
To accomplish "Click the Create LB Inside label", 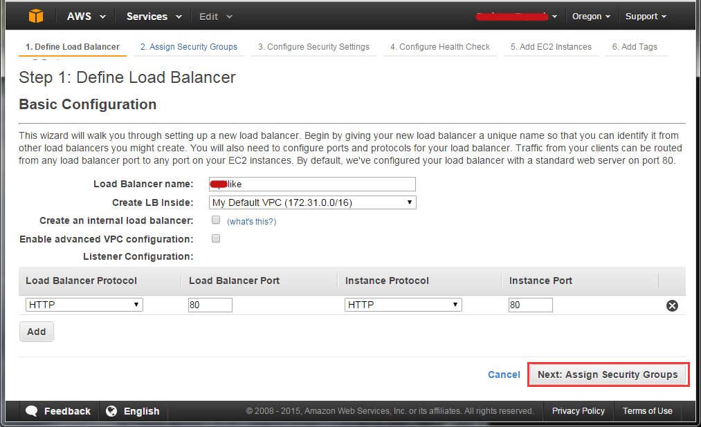I will (153, 202).
